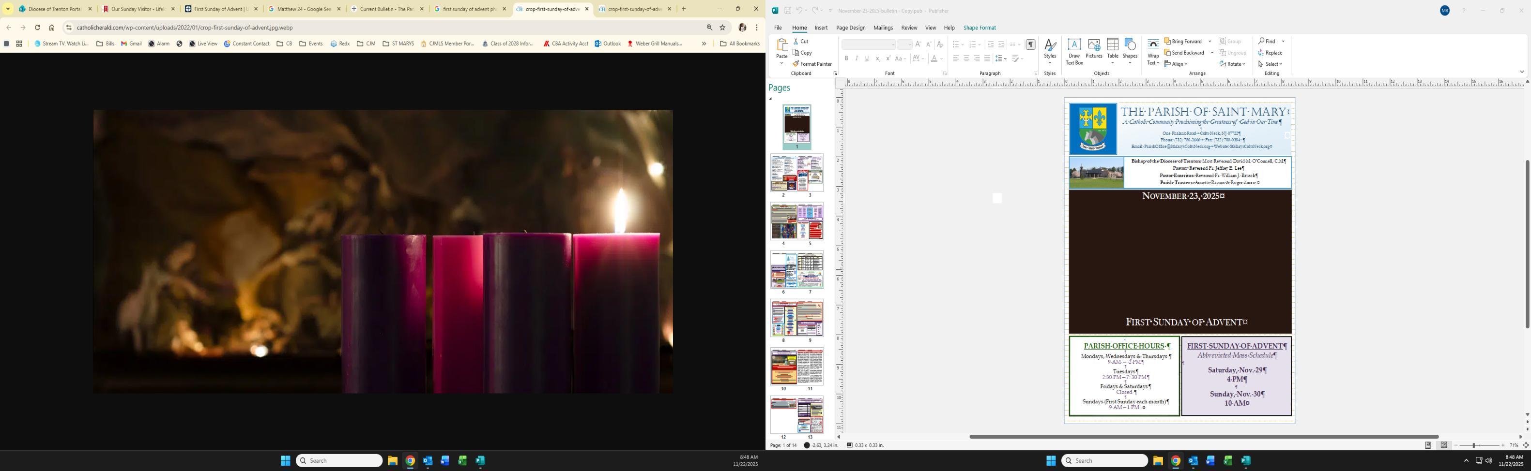The image size is (1531, 471).
Task: Activate the Format Painter brush
Action: pyautogui.click(x=796, y=64)
